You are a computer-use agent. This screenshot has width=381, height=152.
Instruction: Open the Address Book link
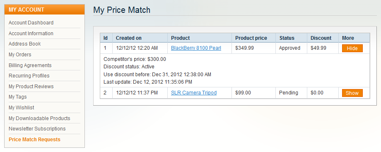coord(25,44)
